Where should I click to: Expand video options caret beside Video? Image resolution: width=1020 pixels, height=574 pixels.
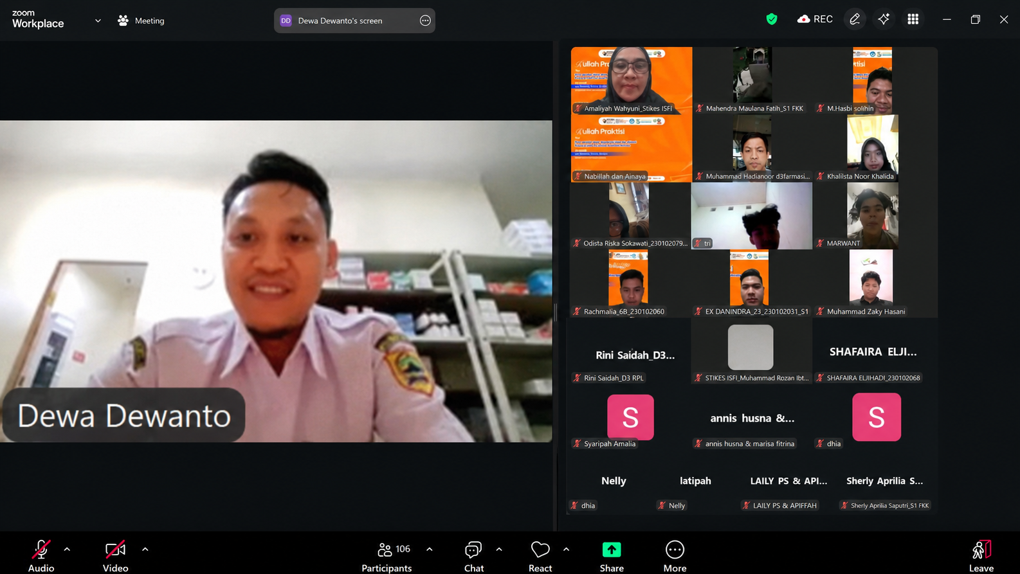coord(145,550)
